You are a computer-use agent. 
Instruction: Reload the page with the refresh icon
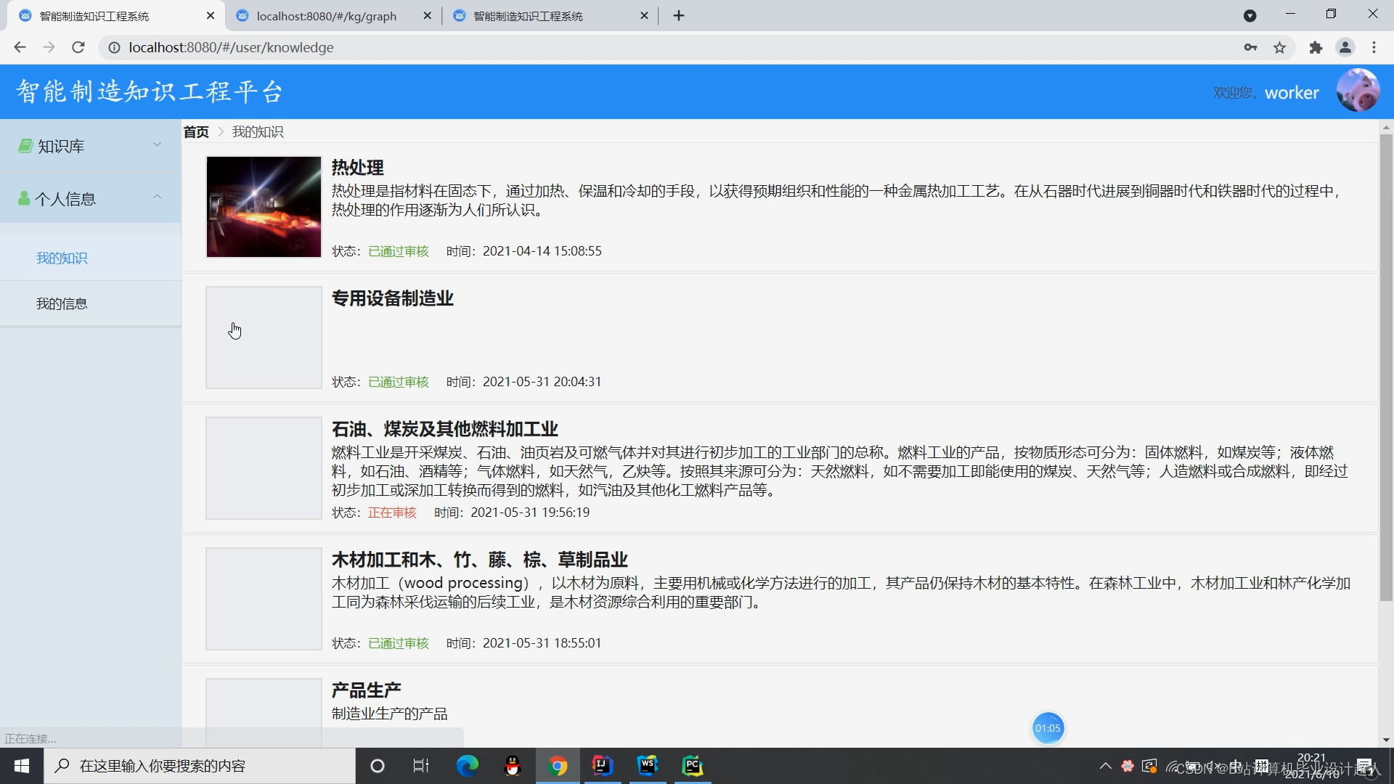[x=78, y=47]
